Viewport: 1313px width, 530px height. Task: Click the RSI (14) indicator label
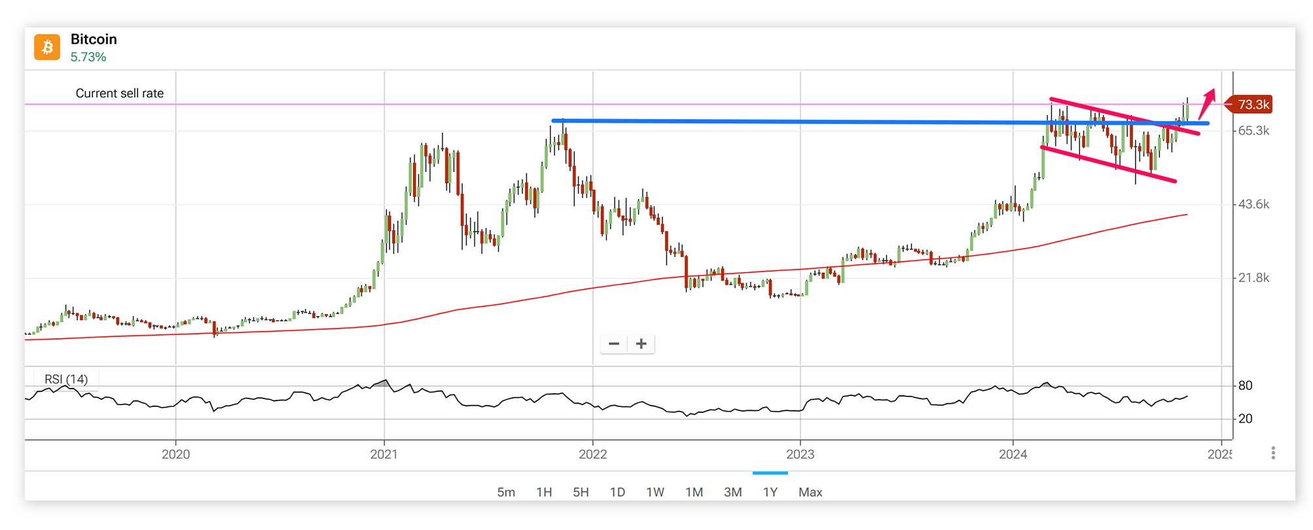pyautogui.click(x=66, y=380)
